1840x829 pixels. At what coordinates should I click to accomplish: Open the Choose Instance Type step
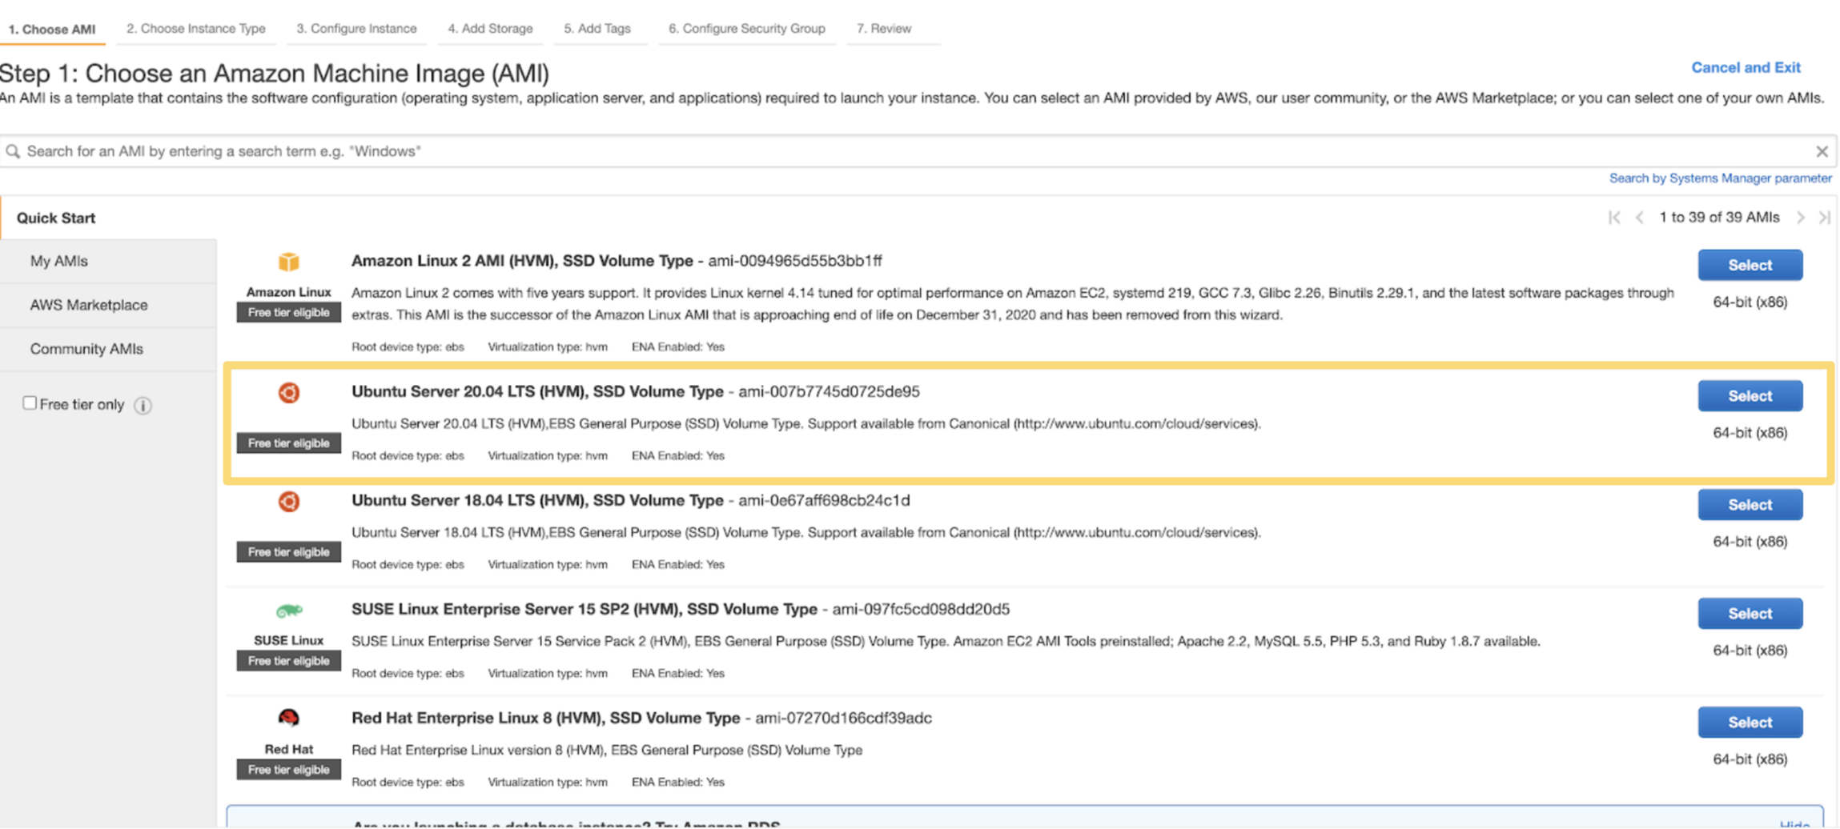pos(196,29)
